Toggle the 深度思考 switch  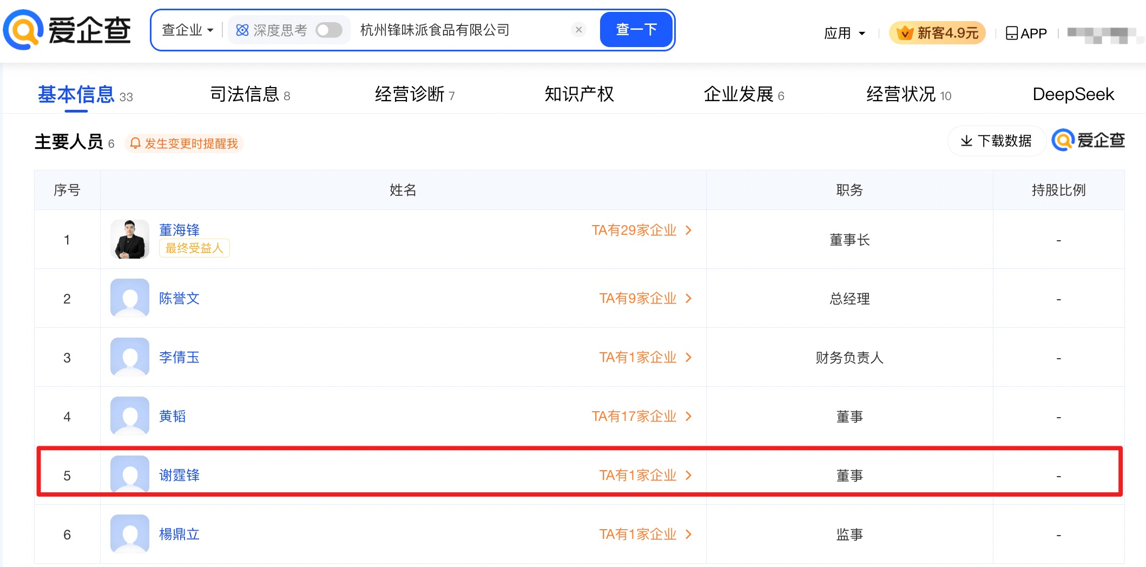pyautogui.click(x=329, y=30)
